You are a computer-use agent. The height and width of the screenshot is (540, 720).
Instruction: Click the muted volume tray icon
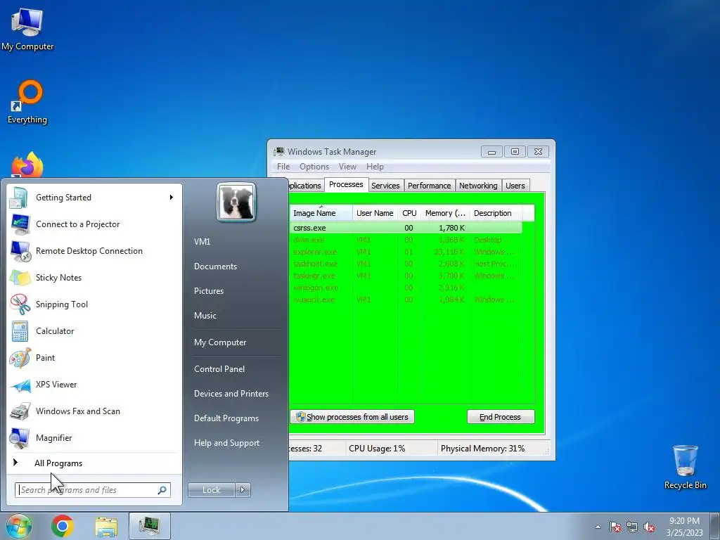[x=649, y=527]
